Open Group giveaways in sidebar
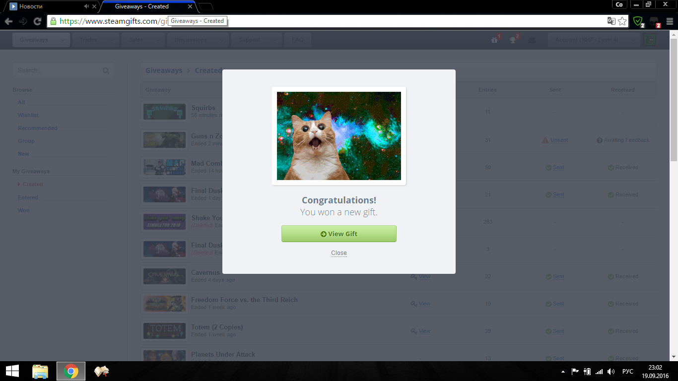Screen dimensions: 678x381 [26, 141]
